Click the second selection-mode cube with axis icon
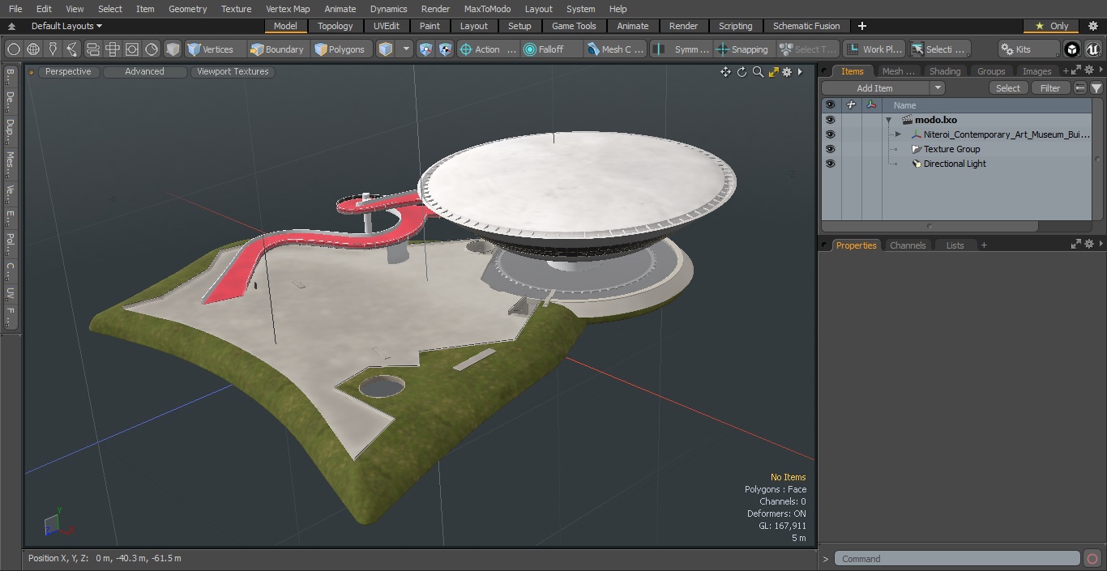1107x571 pixels. tap(445, 49)
